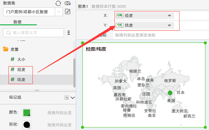Click the 科特迪瓦 label on the map
Viewport: 209px width, 130px height.
[x=144, y=102]
